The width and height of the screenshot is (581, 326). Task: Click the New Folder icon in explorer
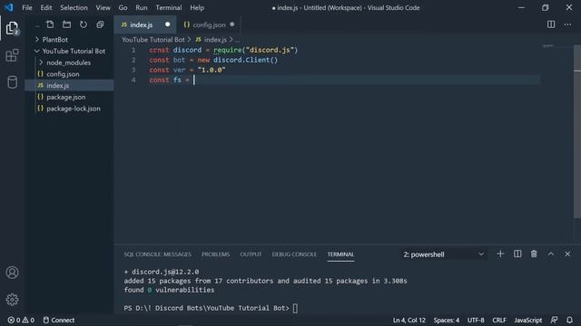pyautogui.click(x=66, y=24)
